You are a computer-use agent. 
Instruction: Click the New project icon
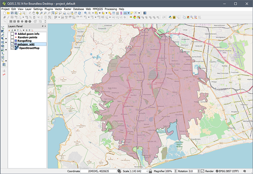pyautogui.click(x=4, y=13)
